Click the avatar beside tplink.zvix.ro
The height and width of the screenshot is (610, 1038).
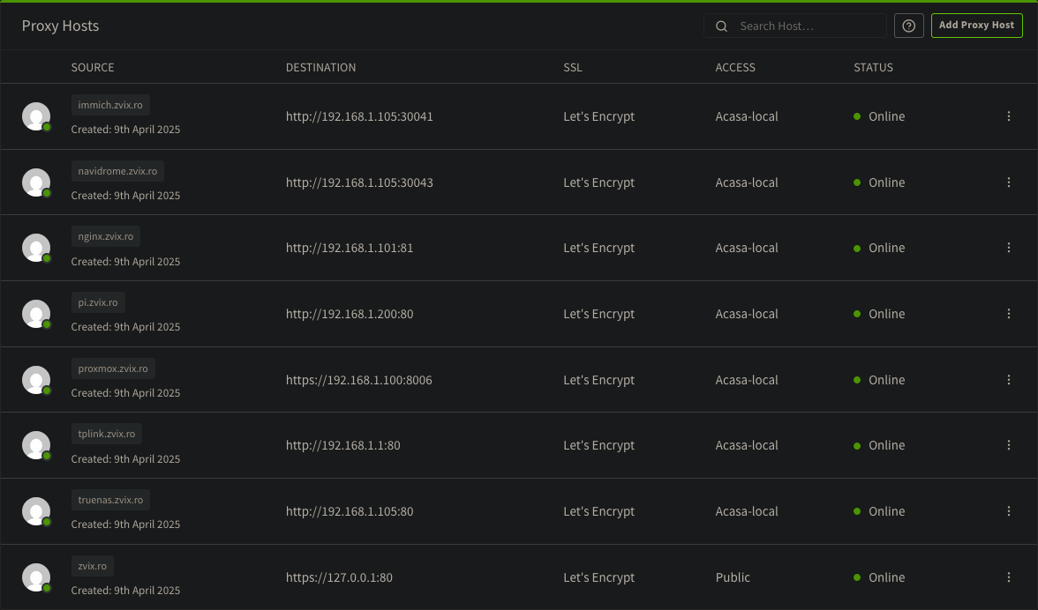click(x=36, y=445)
